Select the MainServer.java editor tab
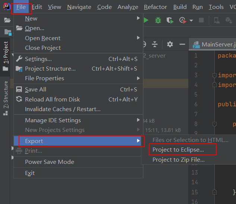236x204 pixels. pyautogui.click(x=213, y=45)
